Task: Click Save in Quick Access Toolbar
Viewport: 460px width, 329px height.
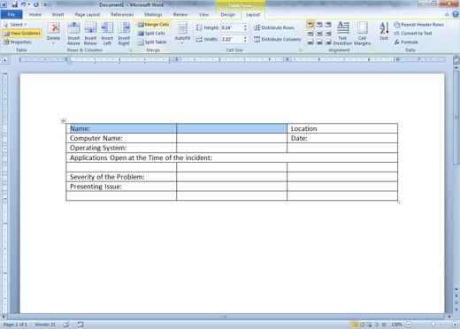Action: click(x=14, y=4)
